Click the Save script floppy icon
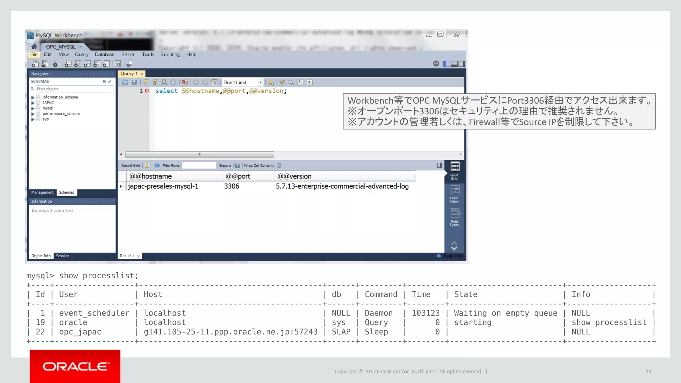 134,82
